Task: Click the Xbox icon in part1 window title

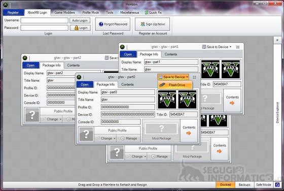Action: click(122, 47)
